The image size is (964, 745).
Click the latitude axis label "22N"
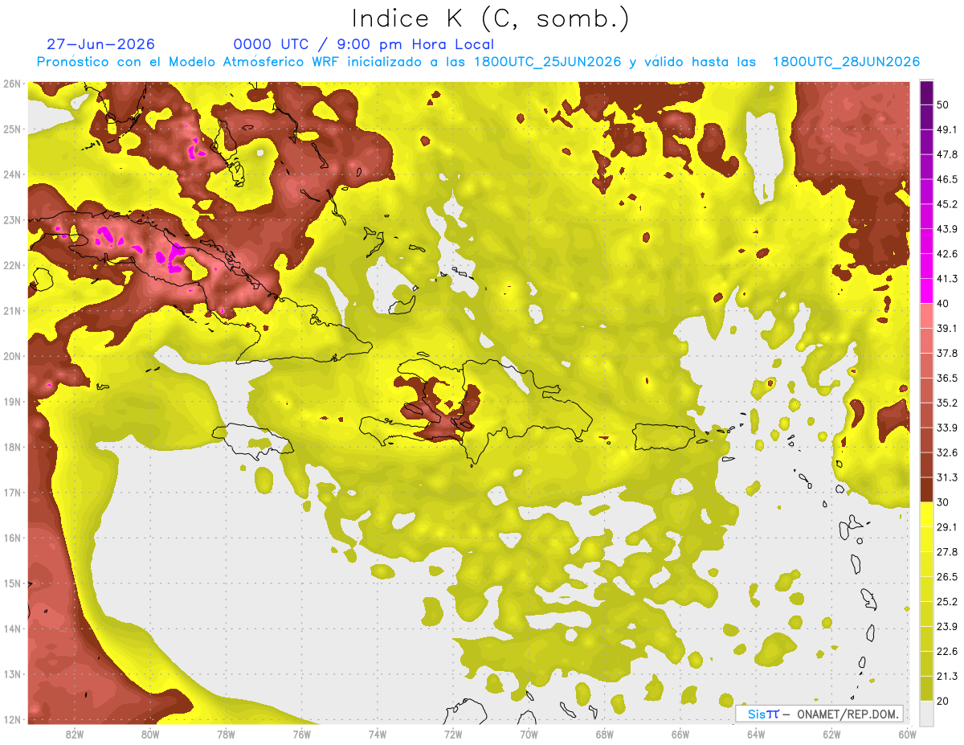point(12,265)
